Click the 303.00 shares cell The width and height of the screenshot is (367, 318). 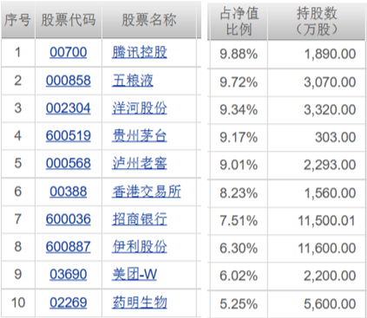[x=317, y=137]
